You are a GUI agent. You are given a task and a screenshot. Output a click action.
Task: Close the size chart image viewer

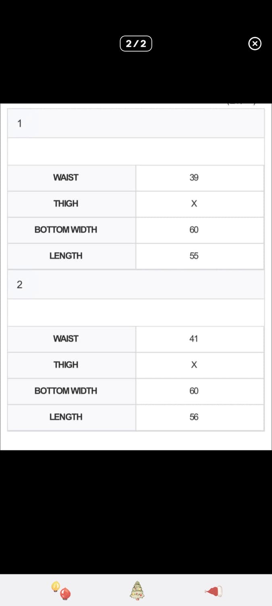point(255,44)
